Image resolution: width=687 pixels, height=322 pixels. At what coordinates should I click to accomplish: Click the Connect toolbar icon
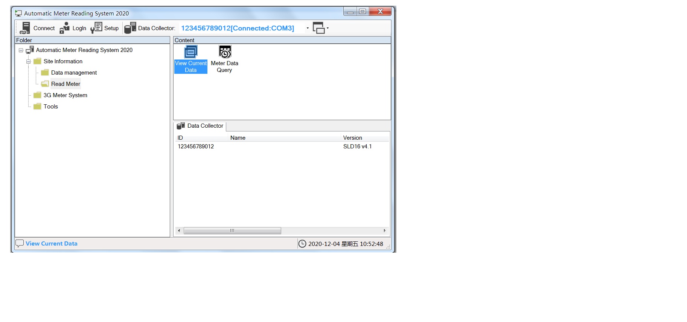(25, 28)
